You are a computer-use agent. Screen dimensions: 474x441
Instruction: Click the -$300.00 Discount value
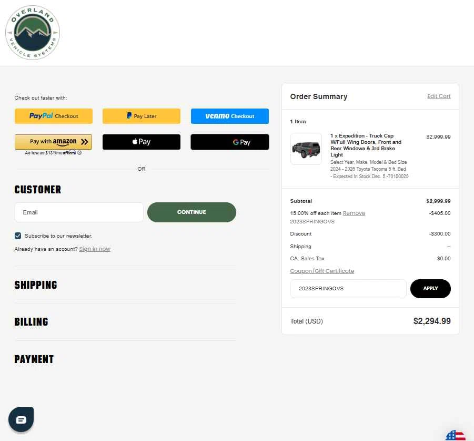point(439,233)
